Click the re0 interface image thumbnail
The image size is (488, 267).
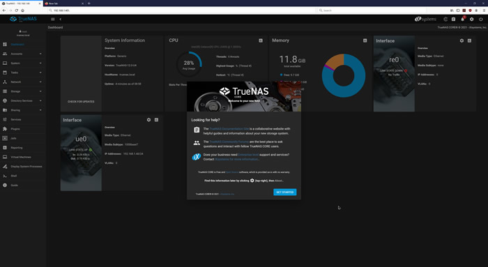394,73
